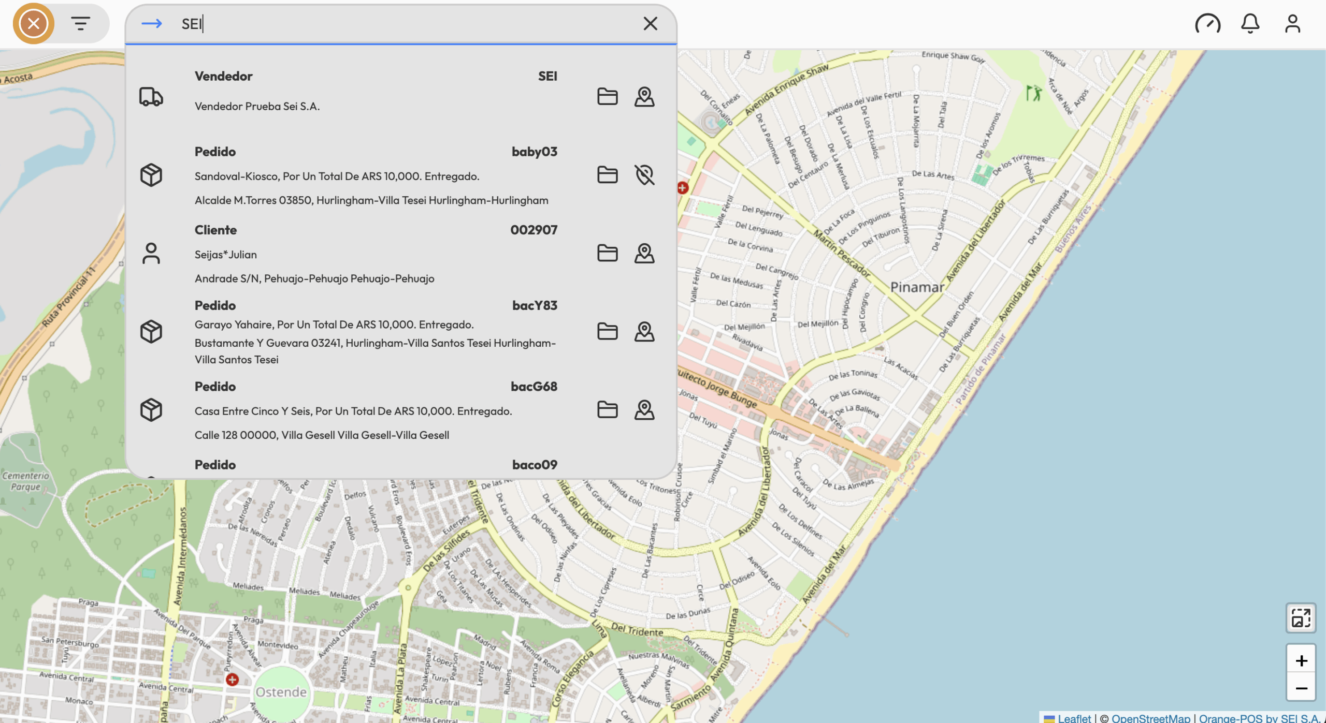Screen dimensions: 1326x723
Task: Open folder for Vendedor Prueba Sei
Action: (x=607, y=97)
